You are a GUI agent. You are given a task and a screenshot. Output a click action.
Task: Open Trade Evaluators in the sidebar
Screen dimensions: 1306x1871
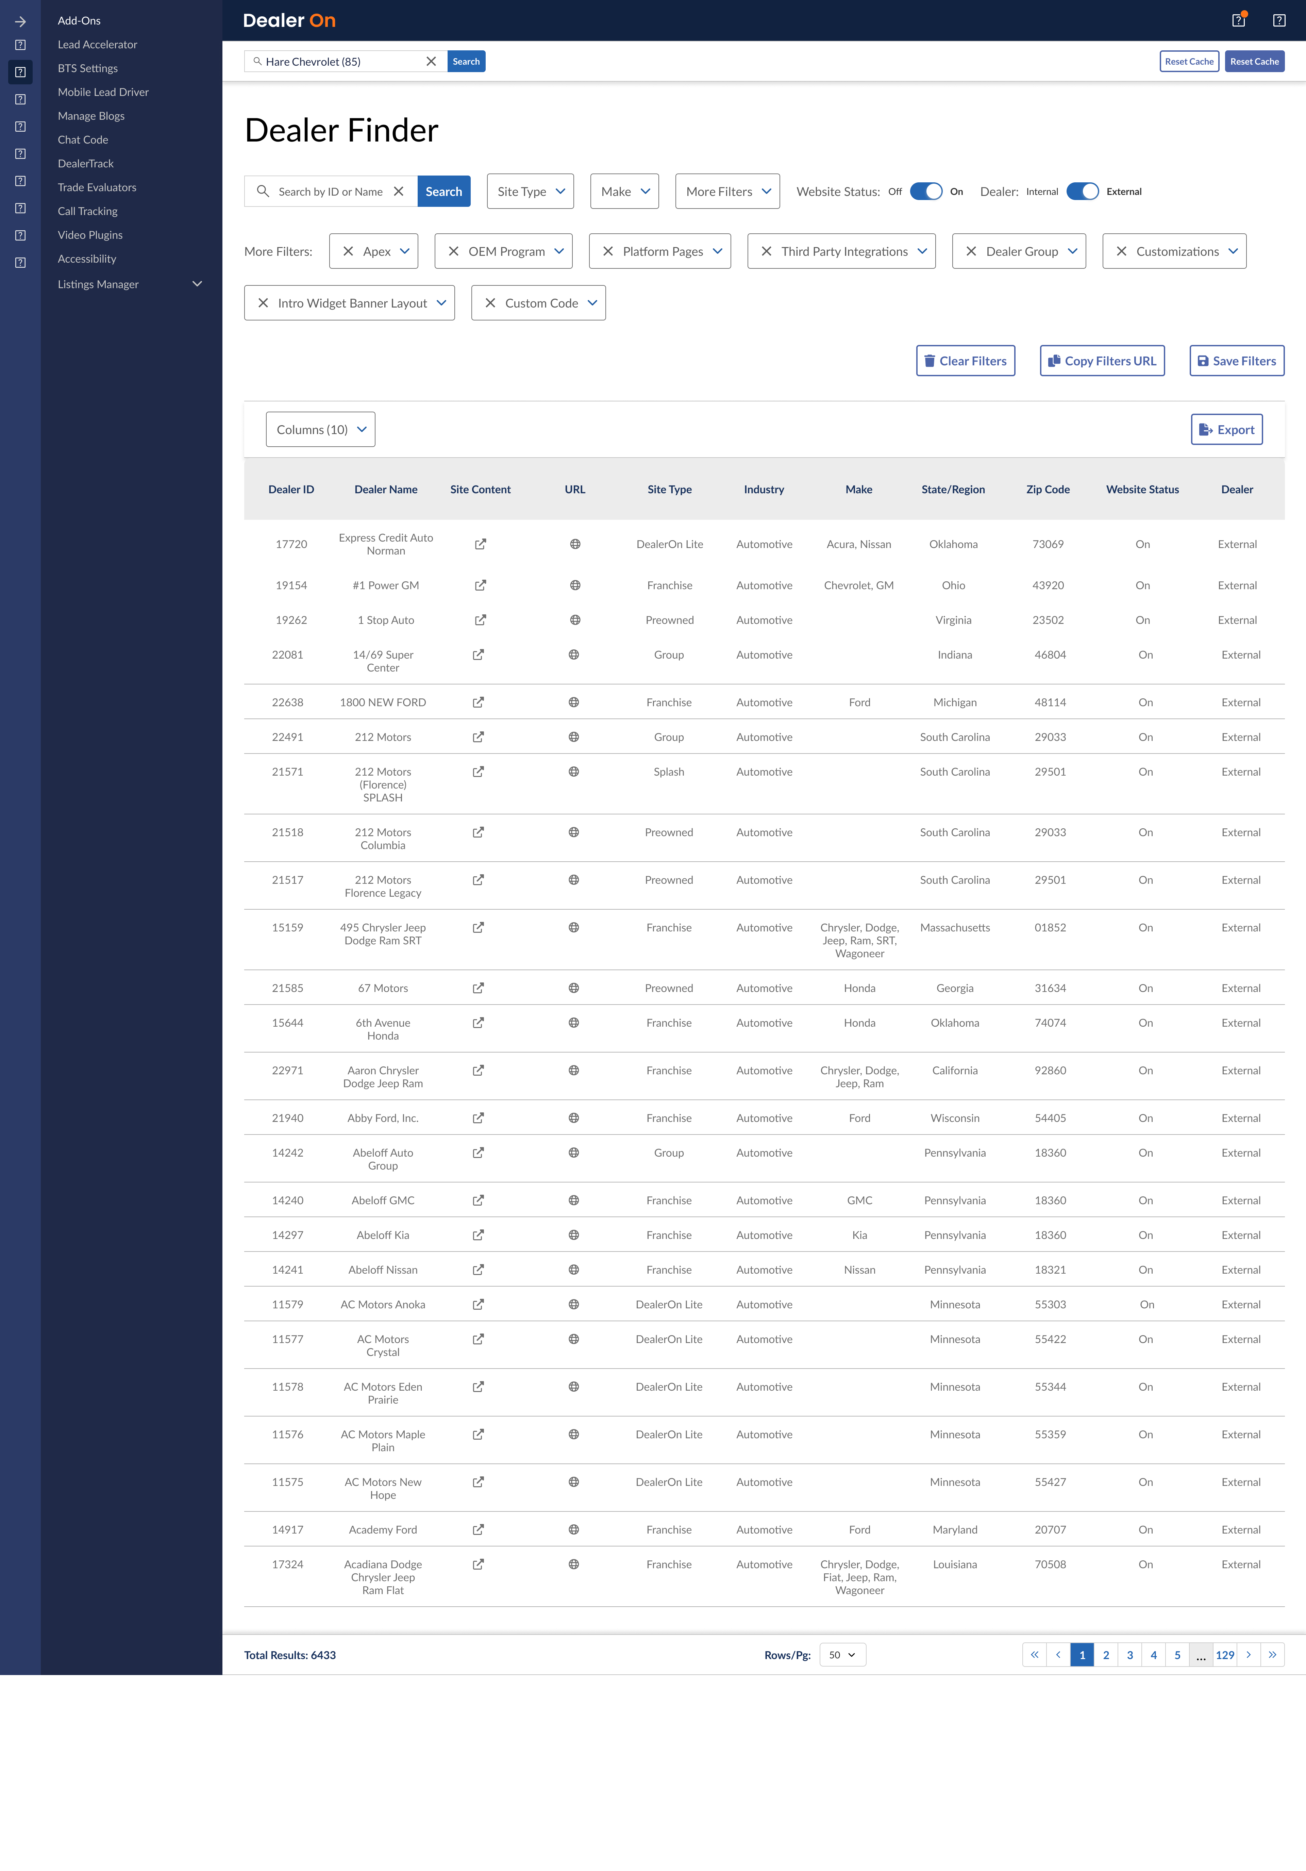click(x=97, y=187)
